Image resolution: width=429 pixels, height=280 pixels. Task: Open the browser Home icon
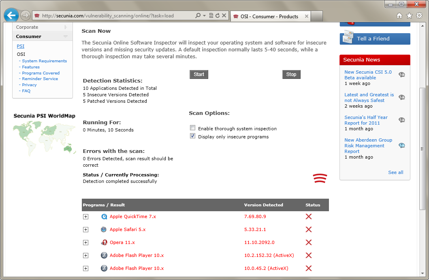click(x=399, y=16)
